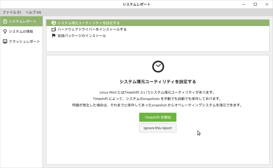Image resolution: width=273 pixels, height=168 pixels.
Task: Open the ファイル (F) menu
Action: [x=12, y=12]
